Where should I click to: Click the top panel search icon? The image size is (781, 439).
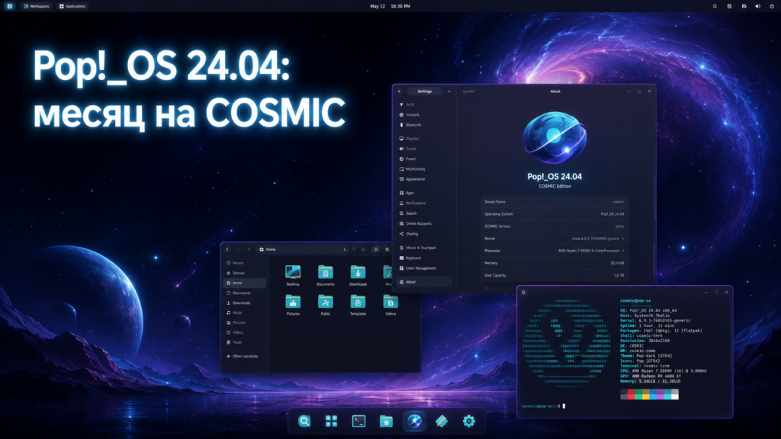715,6
